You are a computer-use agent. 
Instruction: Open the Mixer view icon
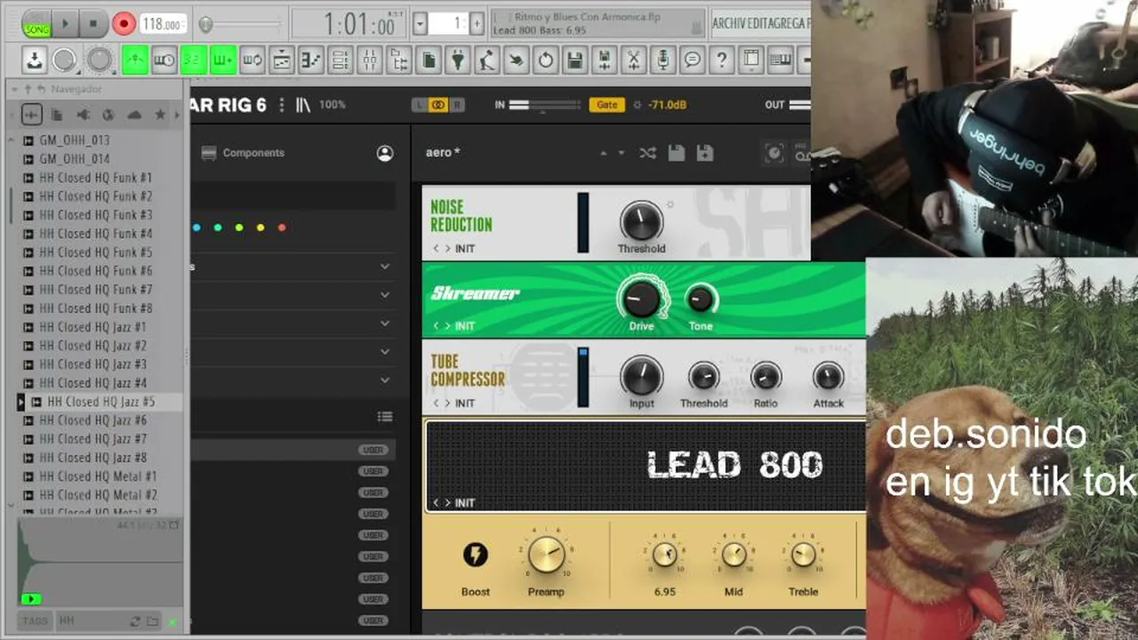click(x=370, y=60)
